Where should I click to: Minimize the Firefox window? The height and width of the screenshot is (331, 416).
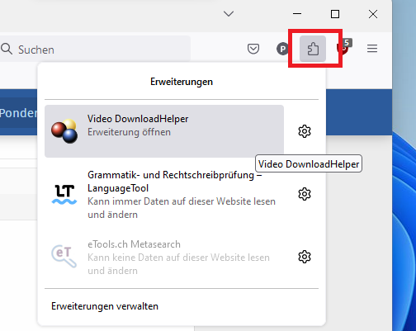[297, 14]
